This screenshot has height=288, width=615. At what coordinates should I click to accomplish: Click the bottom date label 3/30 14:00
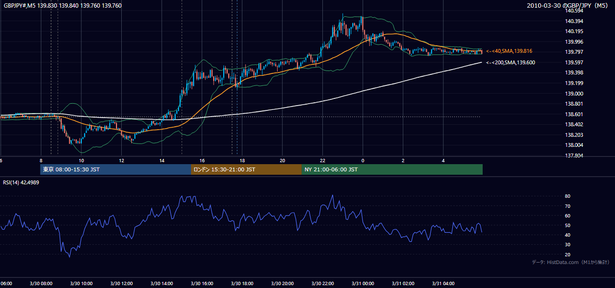click(x=162, y=283)
